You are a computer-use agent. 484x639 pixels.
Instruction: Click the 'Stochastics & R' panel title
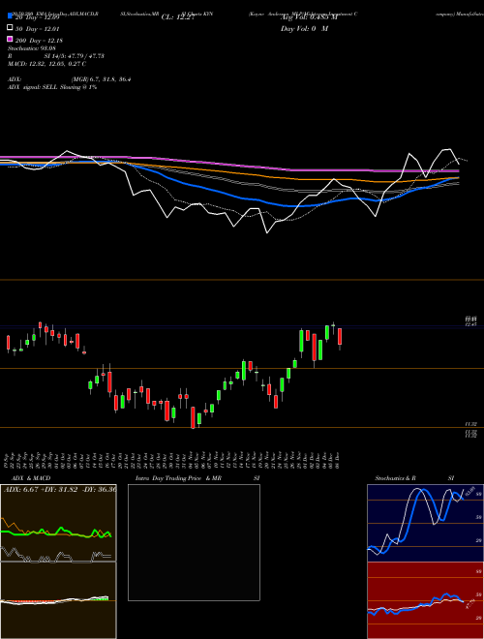pyautogui.click(x=395, y=478)
